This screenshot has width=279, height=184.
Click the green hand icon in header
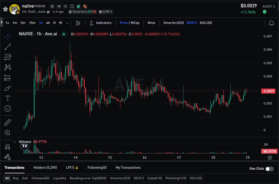78,6
